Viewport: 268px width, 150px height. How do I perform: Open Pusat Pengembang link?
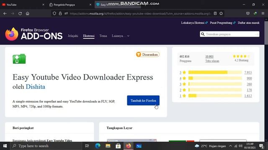tap(222, 23)
